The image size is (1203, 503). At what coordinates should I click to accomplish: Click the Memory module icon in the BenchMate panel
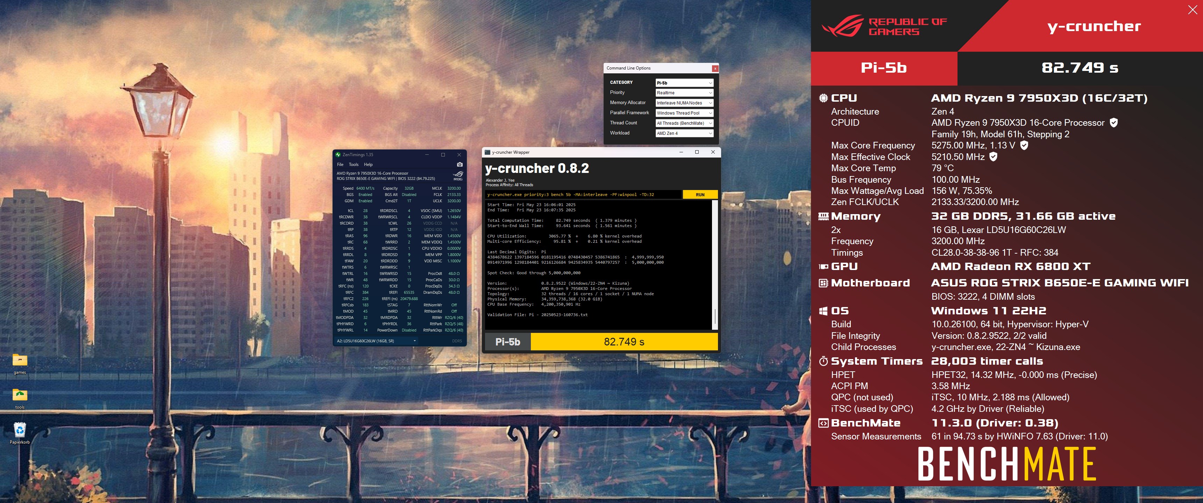click(x=823, y=216)
